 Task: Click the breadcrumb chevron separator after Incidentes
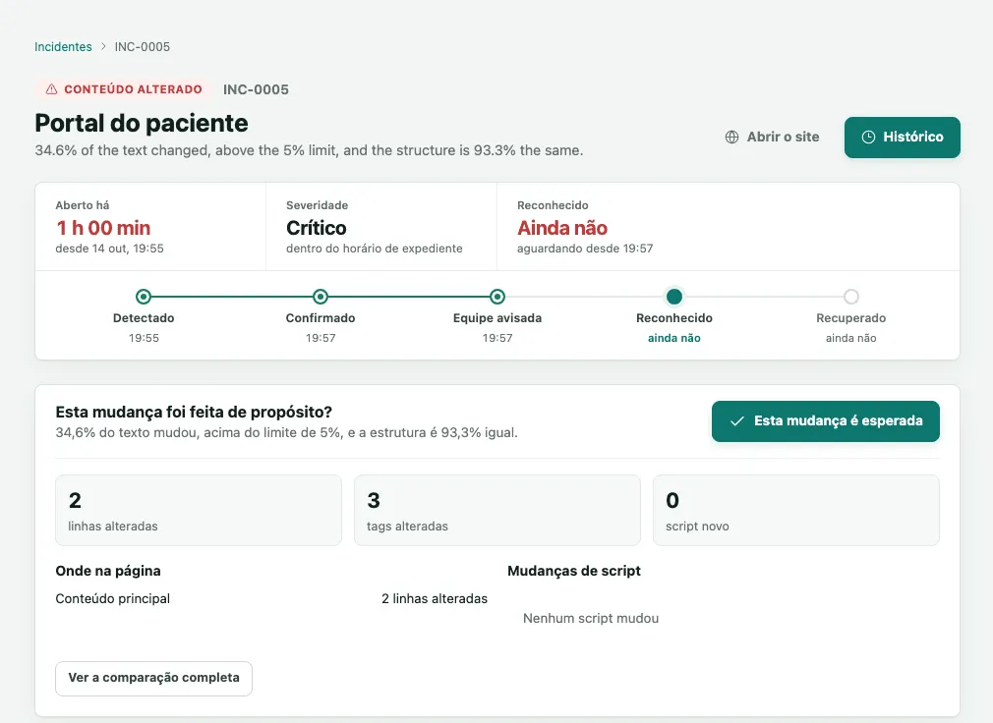pos(103,46)
